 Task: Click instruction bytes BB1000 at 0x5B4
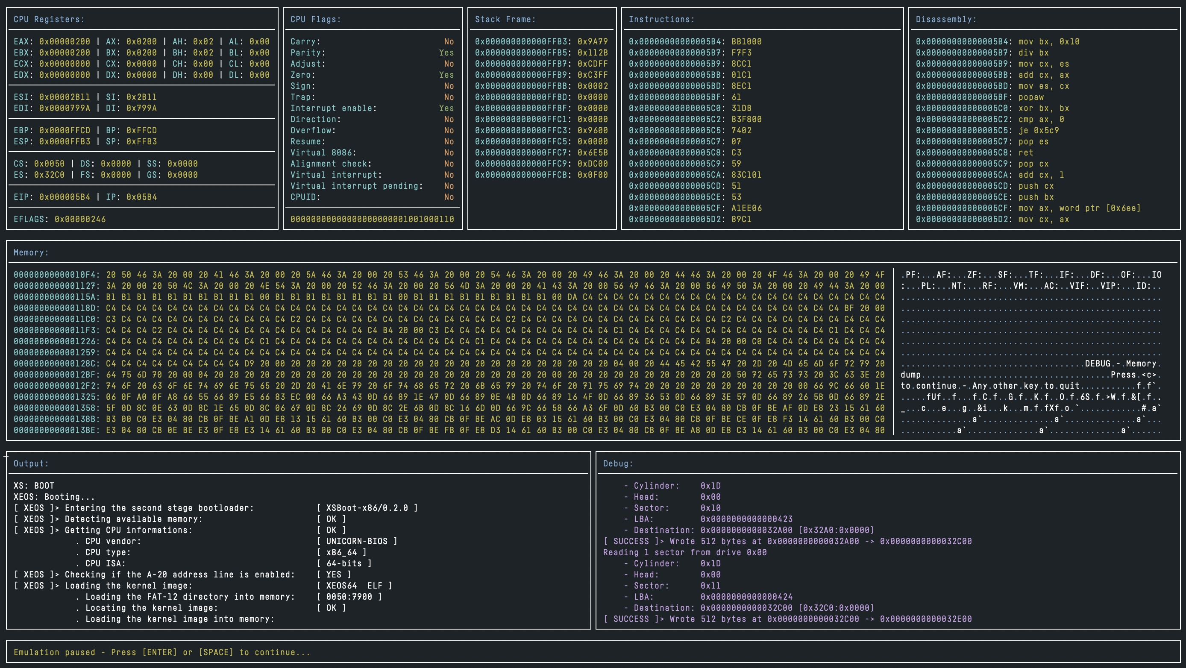[746, 41]
